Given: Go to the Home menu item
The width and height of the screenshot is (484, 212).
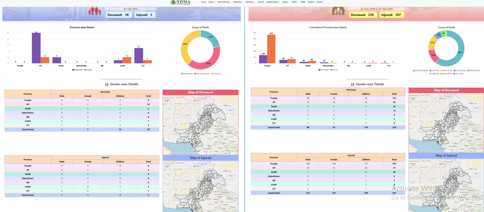Looking at the screenshot, I should point(203,2).
